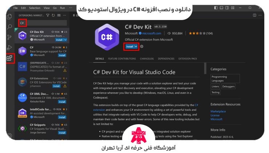Click the v0.5.150 version badge
The width and height of the screenshot is (269, 153).
point(160,27)
